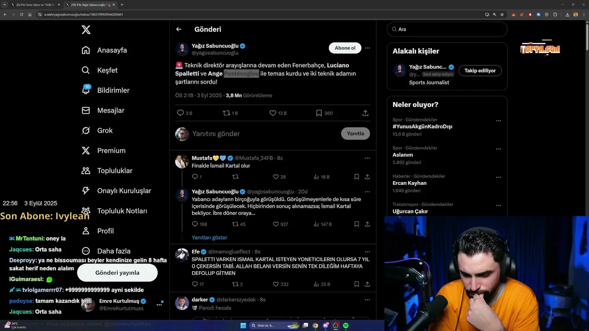The image size is (589, 331).
Task: Open Bildirimler notifications
Action: 105,90
